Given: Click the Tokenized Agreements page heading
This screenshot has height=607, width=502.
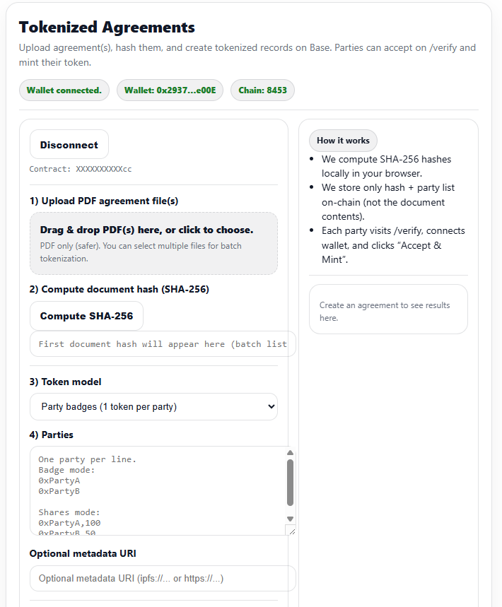Looking at the screenshot, I should [x=107, y=28].
